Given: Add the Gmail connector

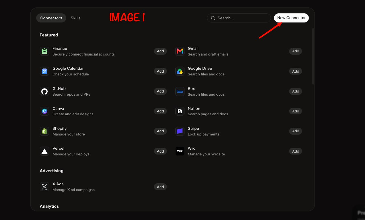Looking at the screenshot, I should point(296,51).
